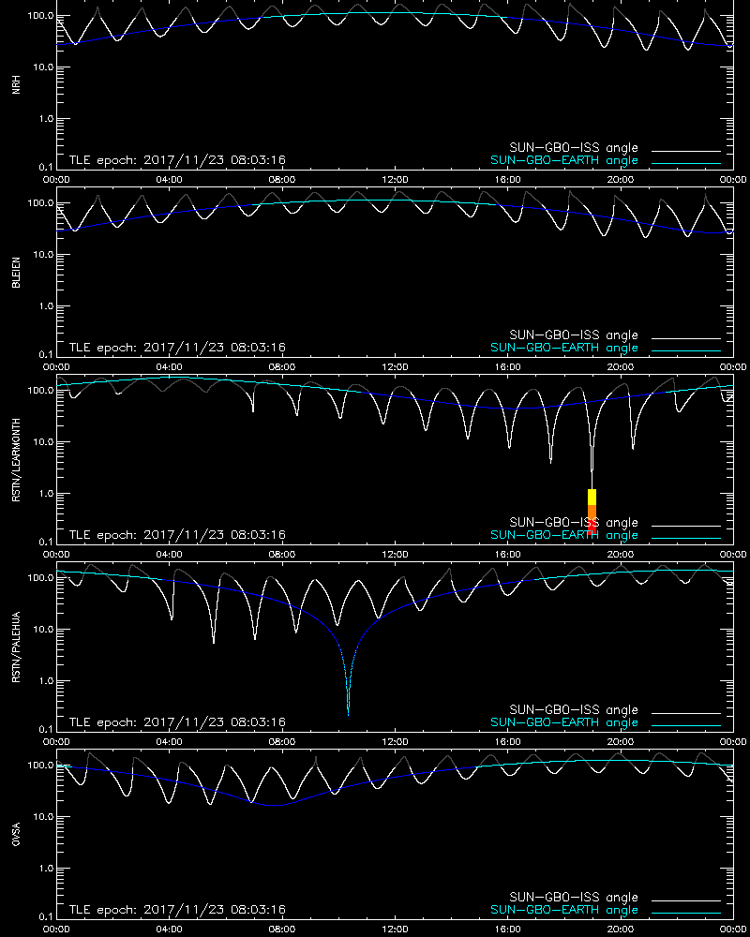Click the 1.0 y-axis value in BLEIEN panel
Viewport: 750px width, 937px height.
pyautogui.click(x=45, y=306)
